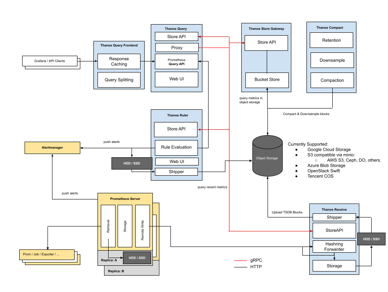Select Shipper inside Thanos Receive
The image size is (388, 292).
334,217
